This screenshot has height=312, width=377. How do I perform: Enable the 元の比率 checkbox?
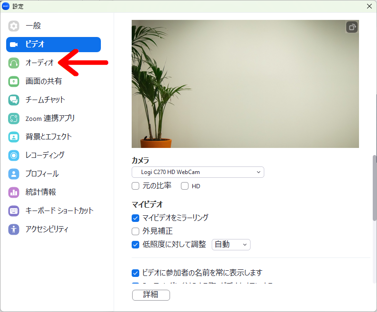[135, 186]
